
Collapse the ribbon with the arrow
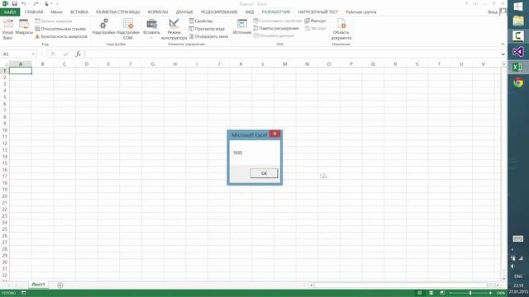pos(503,44)
